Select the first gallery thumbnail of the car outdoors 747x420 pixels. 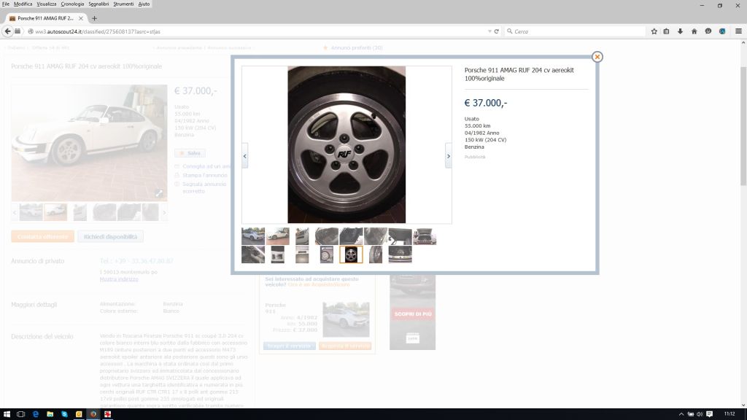pos(253,236)
